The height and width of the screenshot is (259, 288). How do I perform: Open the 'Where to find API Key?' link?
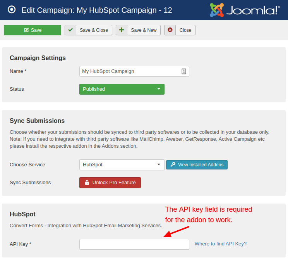click(x=220, y=244)
